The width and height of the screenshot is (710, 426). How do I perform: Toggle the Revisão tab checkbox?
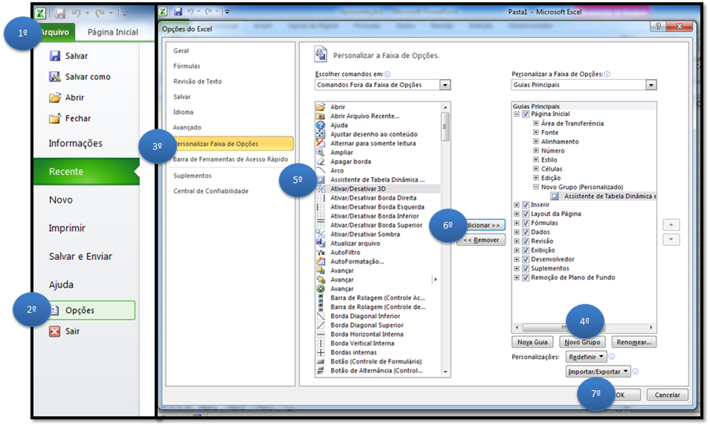(525, 241)
